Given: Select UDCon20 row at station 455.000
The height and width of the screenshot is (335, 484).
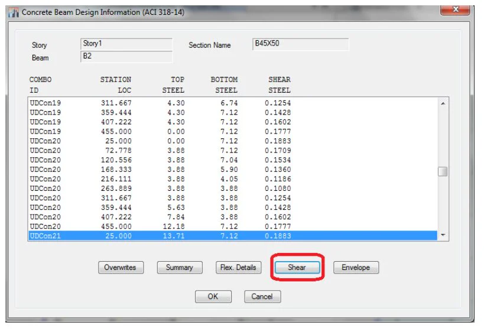Looking at the screenshot, I should pos(233,226).
